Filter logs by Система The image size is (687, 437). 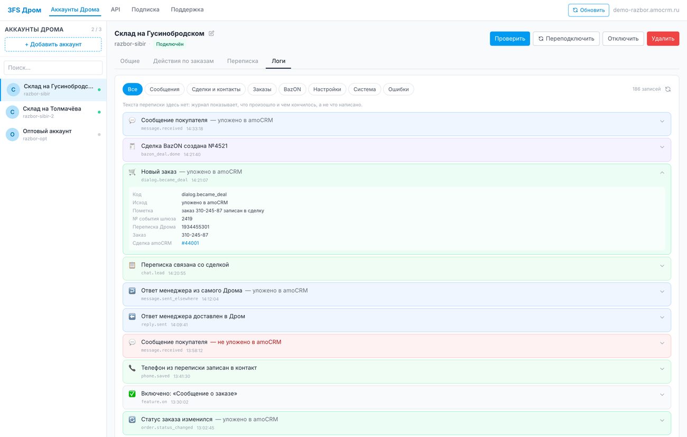tap(365, 89)
